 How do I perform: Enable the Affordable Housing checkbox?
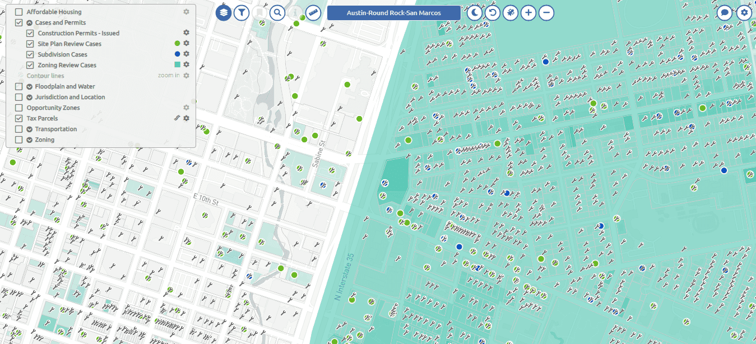point(19,12)
